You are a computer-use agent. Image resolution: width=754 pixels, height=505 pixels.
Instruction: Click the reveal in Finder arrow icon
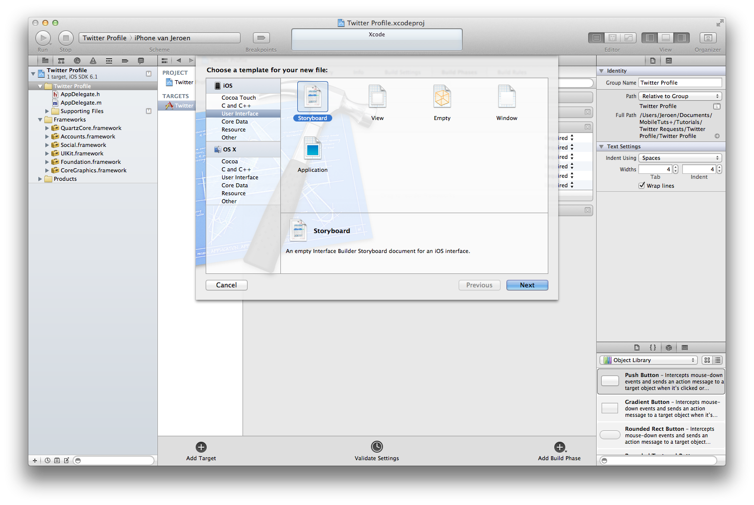tap(717, 136)
